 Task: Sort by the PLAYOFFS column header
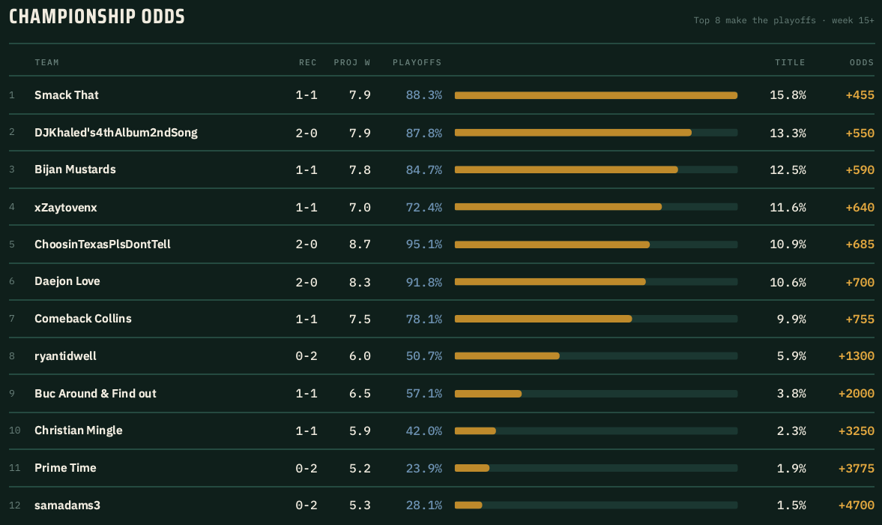click(x=417, y=62)
